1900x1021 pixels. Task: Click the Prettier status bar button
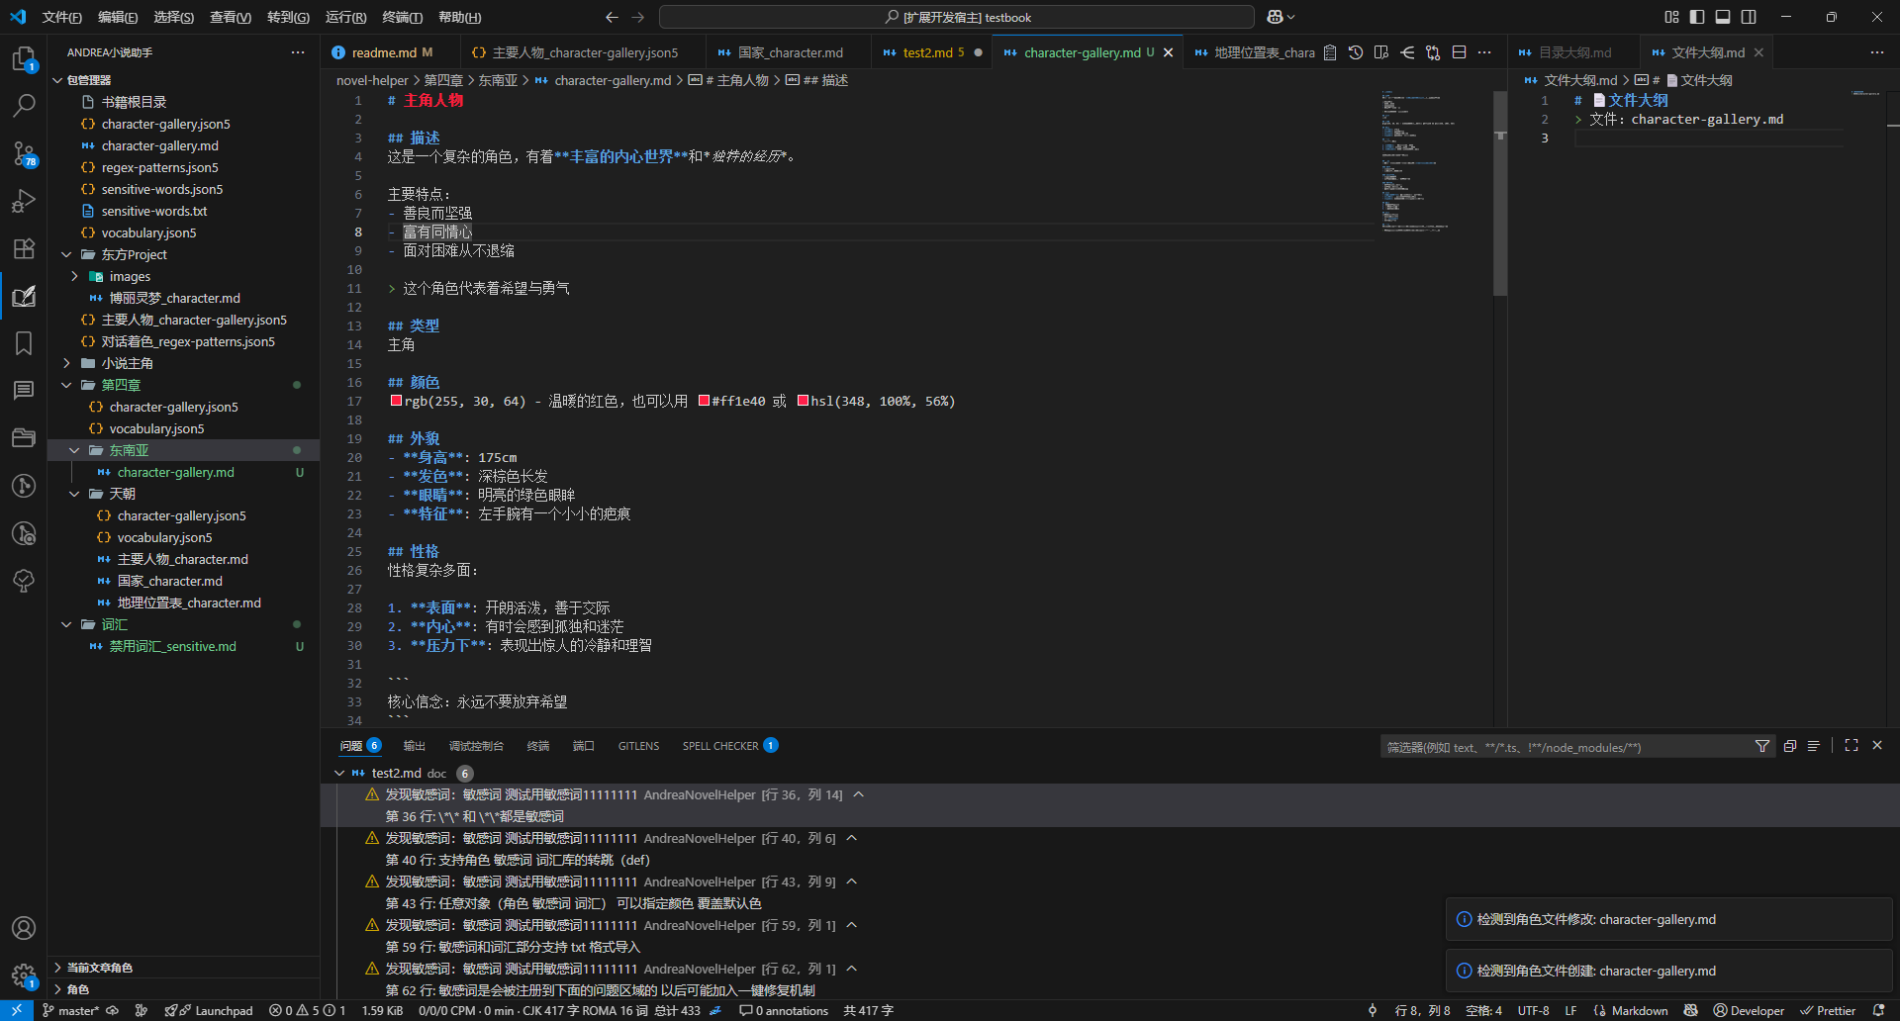(1828, 1010)
